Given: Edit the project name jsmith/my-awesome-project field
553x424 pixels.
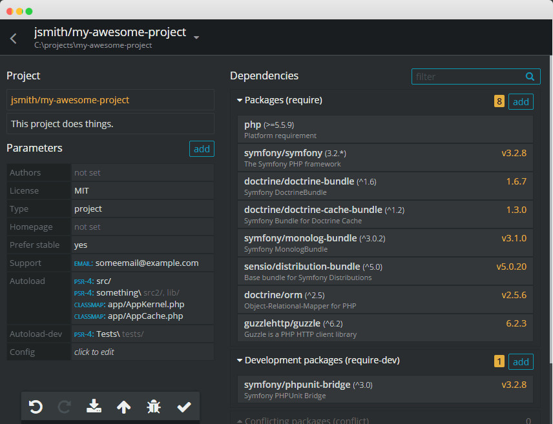Looking at the screenshot, I should pos(110,100).
